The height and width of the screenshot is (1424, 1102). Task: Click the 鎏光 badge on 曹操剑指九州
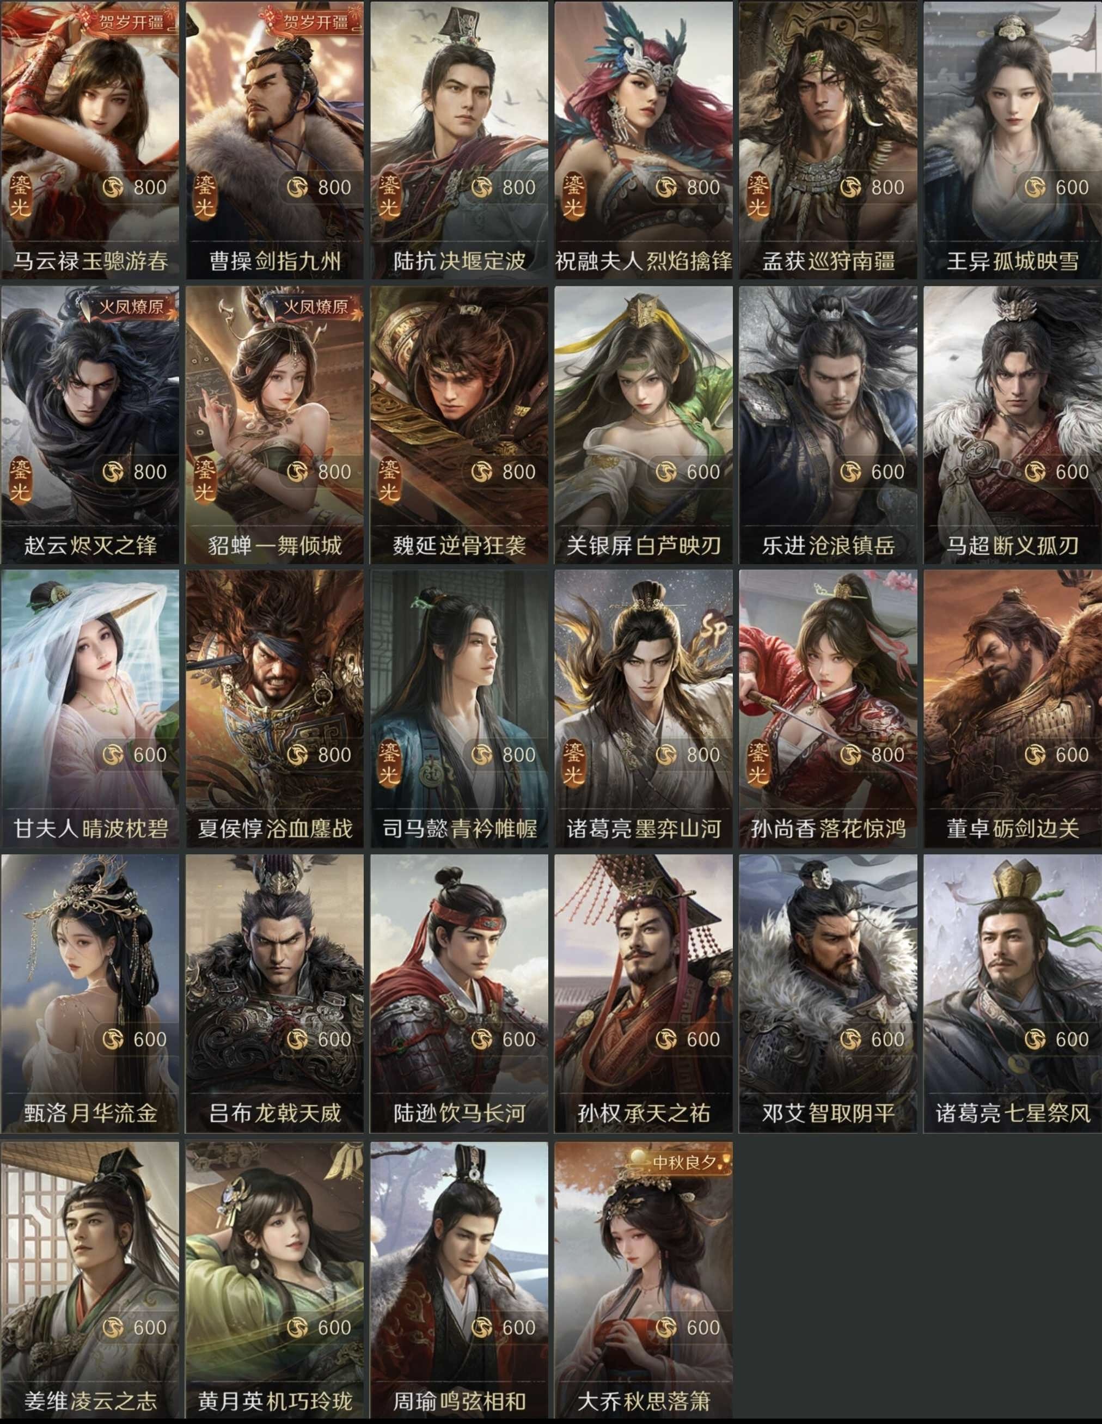[x=205, y=195]
